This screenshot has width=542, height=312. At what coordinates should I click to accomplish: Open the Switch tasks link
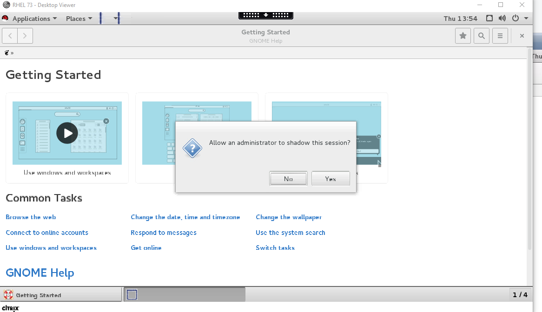[275, 248]
